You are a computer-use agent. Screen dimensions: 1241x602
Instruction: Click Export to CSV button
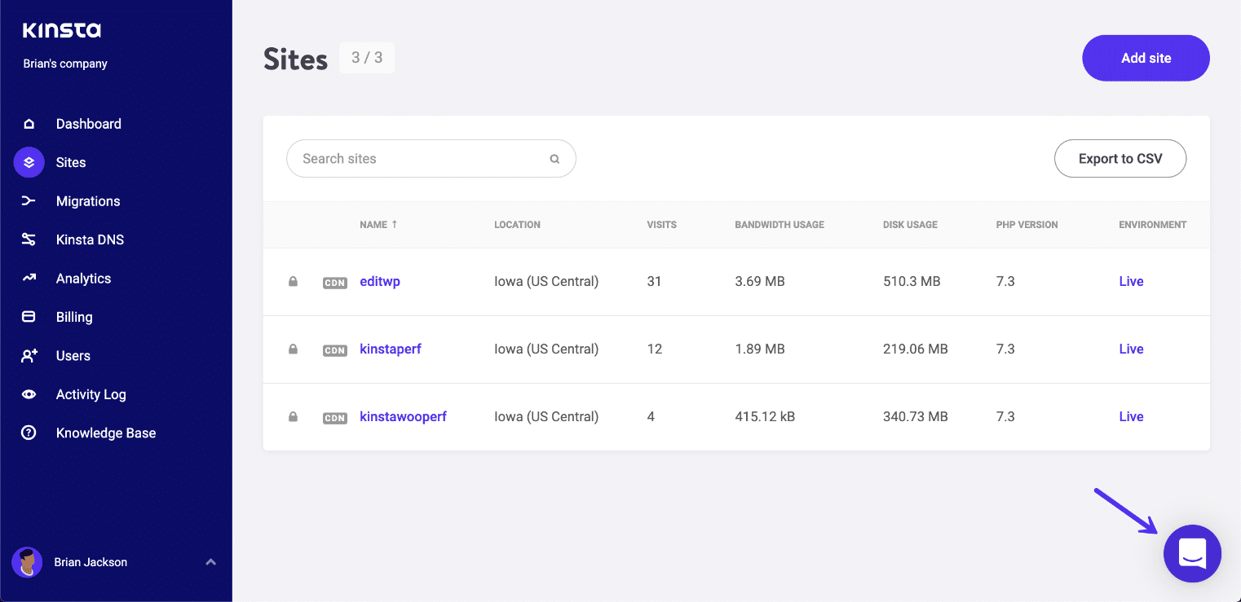tap(1120, 159)
